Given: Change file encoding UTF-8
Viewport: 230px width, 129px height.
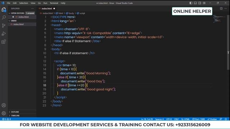Looking at the screenshot, I should click(169, 119).
